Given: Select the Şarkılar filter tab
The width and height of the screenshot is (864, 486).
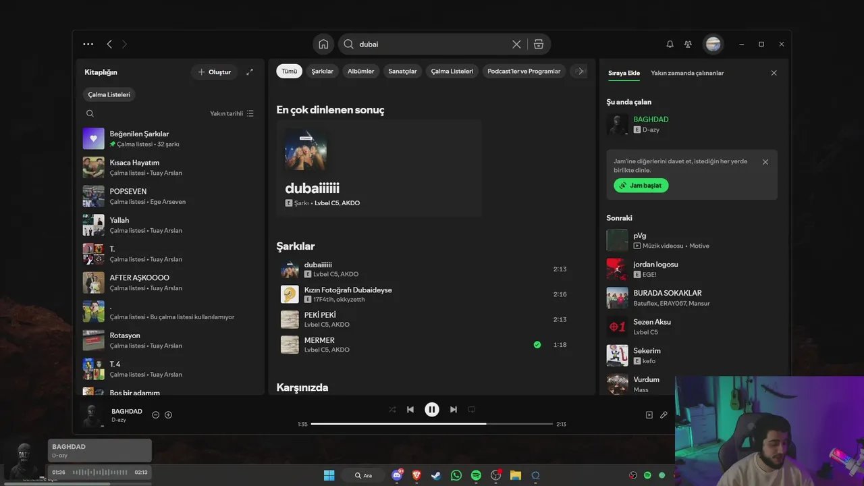Looking at the screenshot, I should [322, 71].
